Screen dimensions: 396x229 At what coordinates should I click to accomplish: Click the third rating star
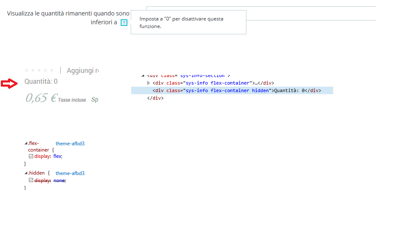39,70
